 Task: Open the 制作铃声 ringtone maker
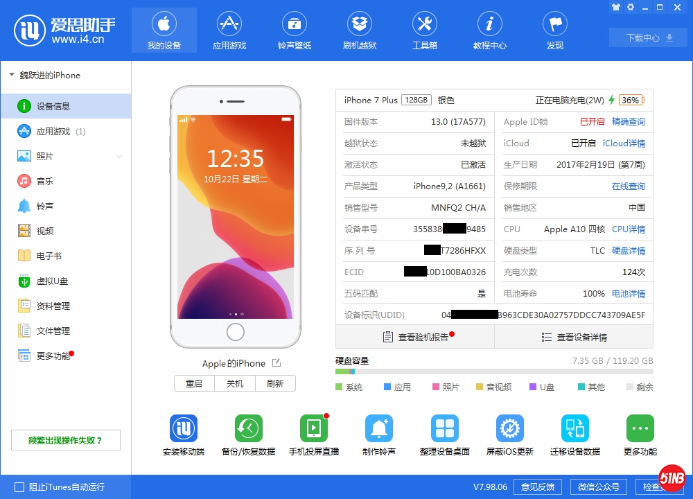378,429
